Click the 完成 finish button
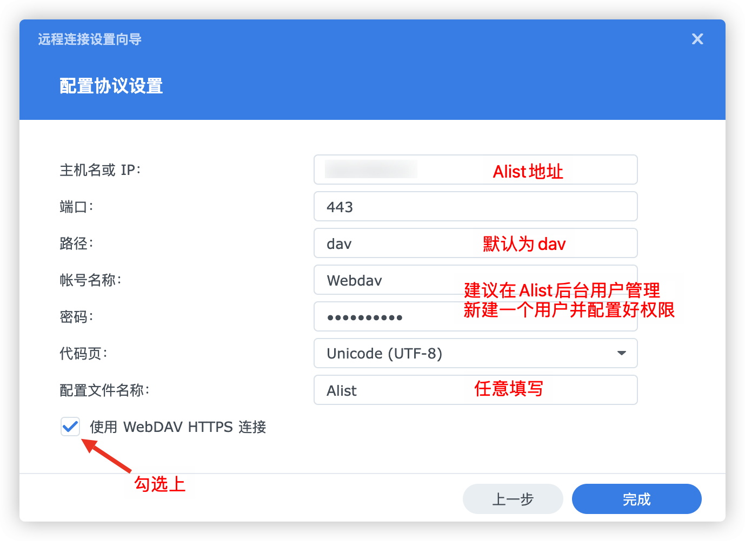This screenshot has width=745, height=541. click(x=636, y=499)
